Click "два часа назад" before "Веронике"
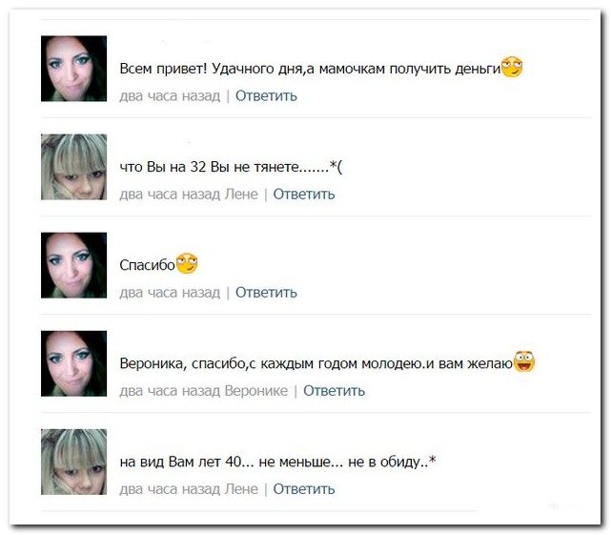 170,391
